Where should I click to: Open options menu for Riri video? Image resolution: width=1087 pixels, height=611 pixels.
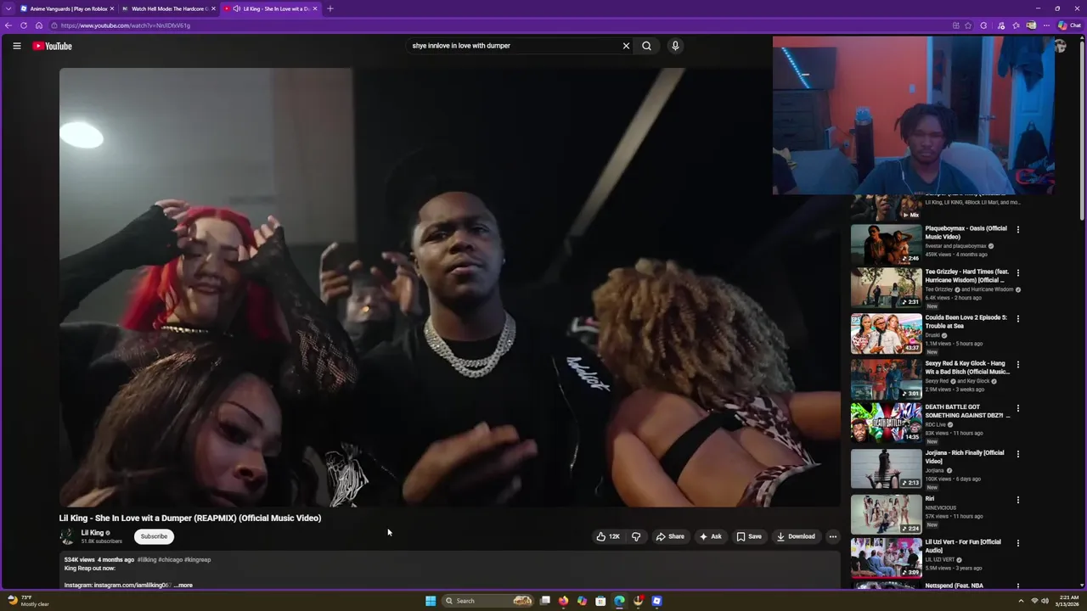click(x=1018, y=500)
